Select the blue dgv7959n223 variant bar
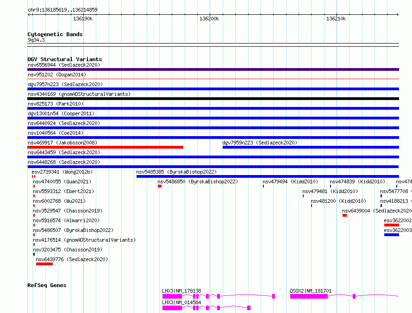This screenshot has height=313, width=412. click(311, 147)
